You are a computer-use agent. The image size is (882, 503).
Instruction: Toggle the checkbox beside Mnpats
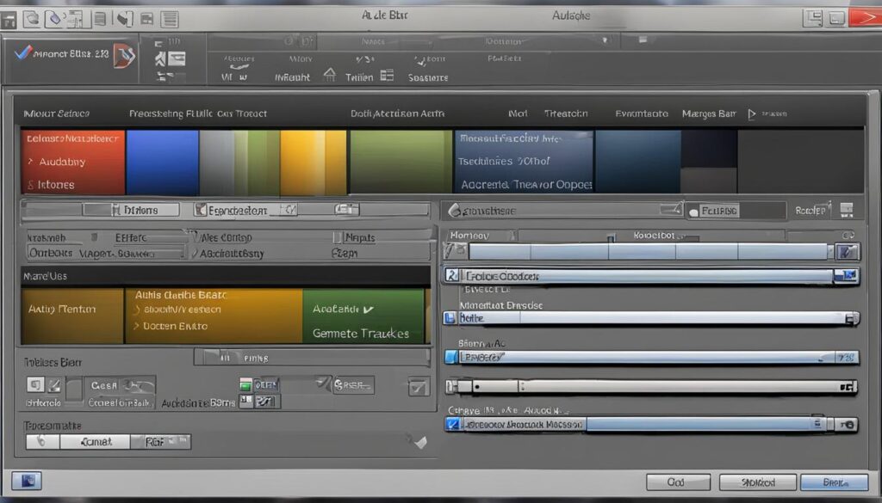(x=337, y=237)
